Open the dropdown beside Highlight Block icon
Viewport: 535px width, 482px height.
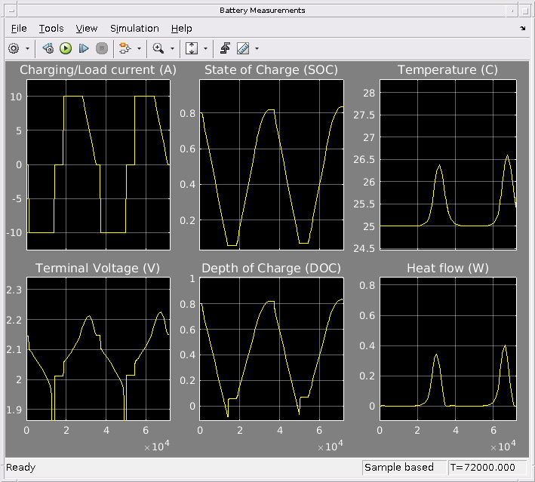coord(139,48)
